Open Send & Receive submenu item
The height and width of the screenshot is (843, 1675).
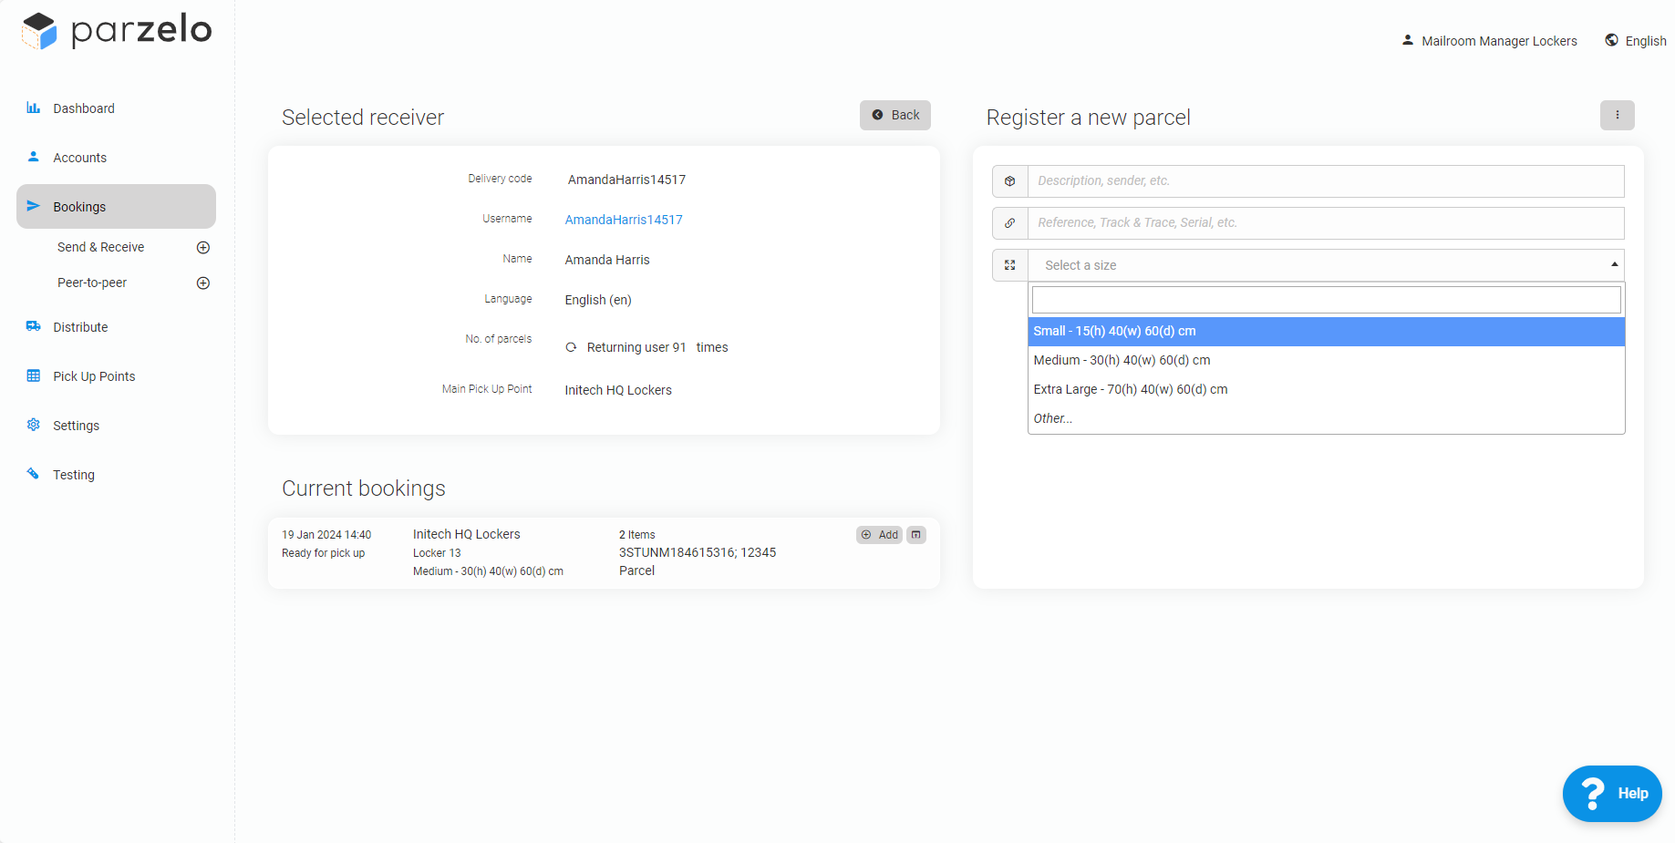pos(100,247)
